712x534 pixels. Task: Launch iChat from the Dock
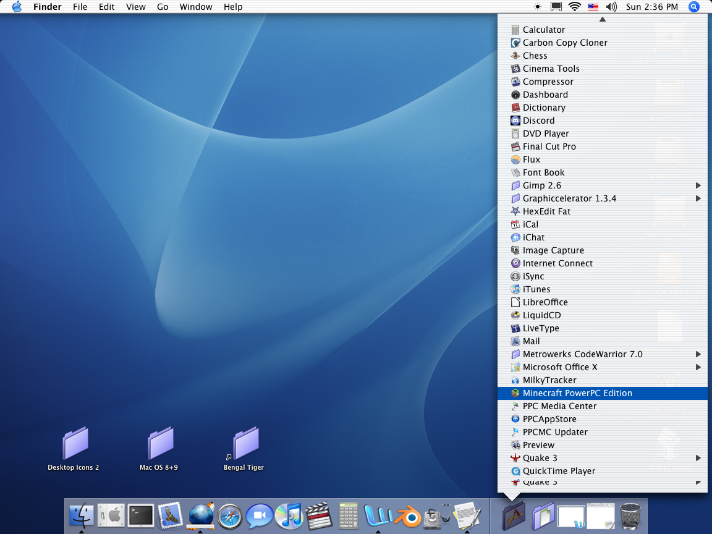pos(259,515)
